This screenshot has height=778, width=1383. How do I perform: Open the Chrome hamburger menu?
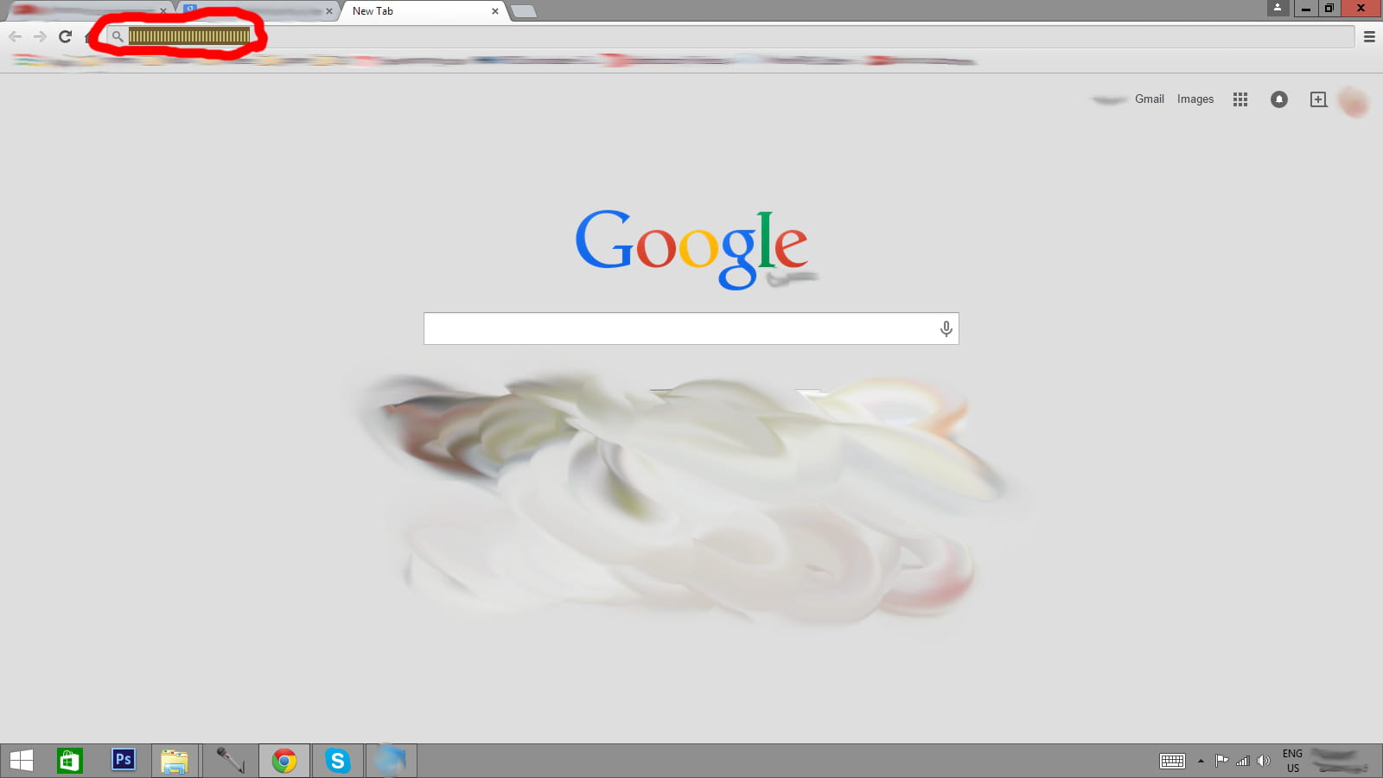pos(1369,36)
